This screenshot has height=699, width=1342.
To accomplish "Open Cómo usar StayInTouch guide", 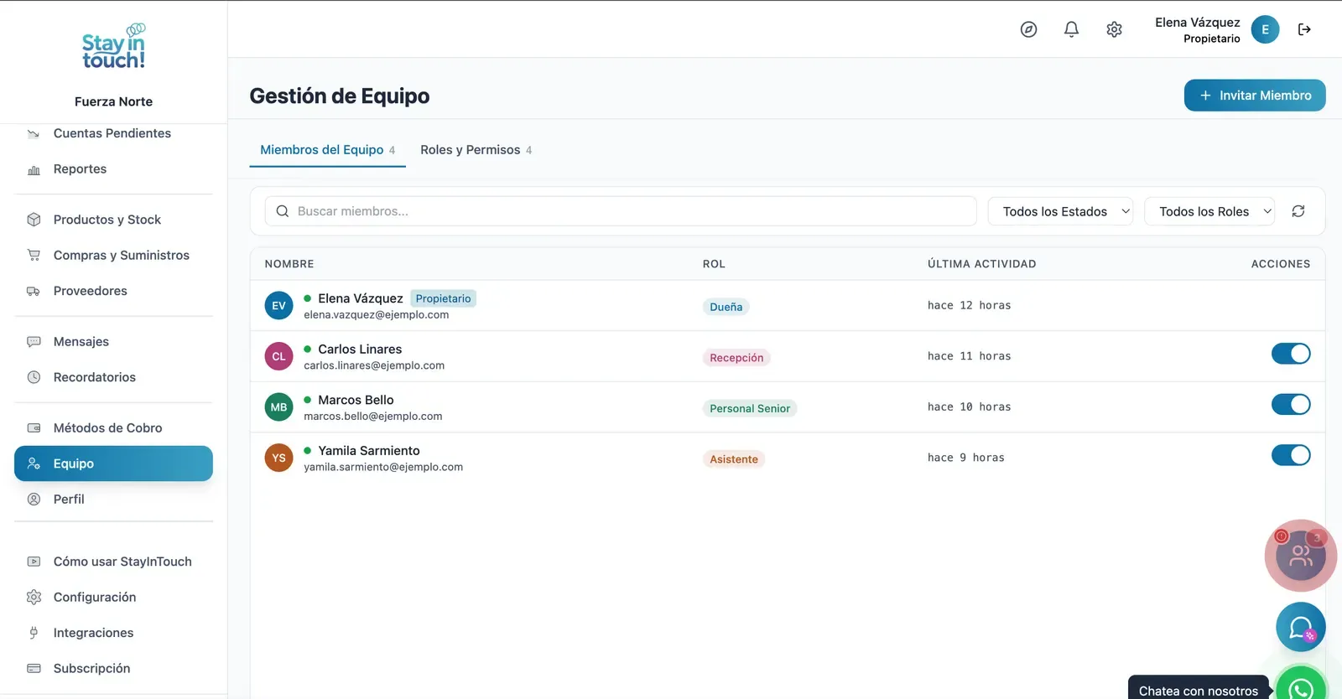I will coord(113,562).
